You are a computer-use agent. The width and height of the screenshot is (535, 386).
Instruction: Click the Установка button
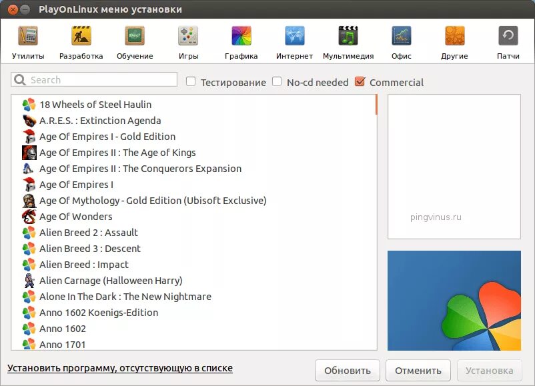click(489, 370)
